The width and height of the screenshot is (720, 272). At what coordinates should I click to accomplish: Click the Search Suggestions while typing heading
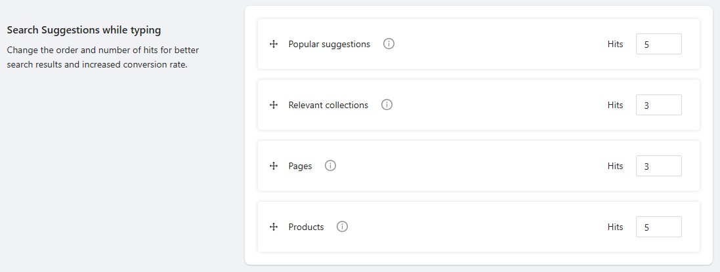[x=84, y=30]
